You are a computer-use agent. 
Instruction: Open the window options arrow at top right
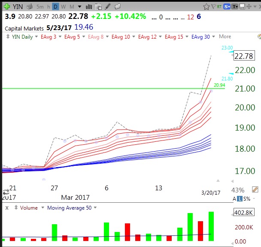255,7
